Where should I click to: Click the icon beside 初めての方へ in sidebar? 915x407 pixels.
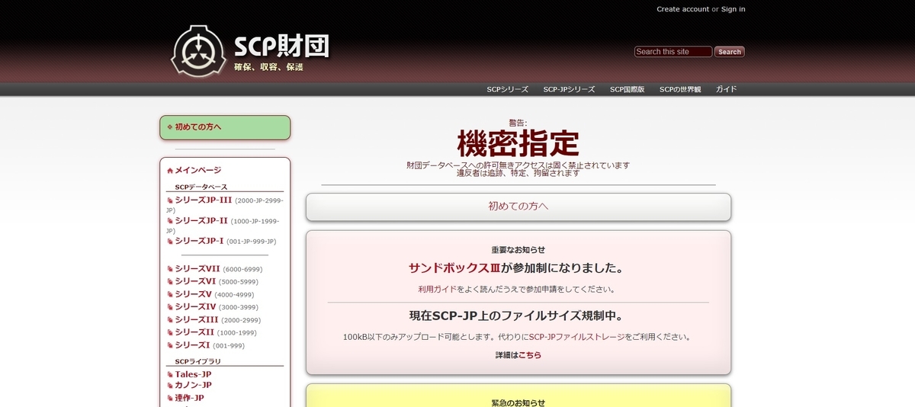(x=170, y=127)
